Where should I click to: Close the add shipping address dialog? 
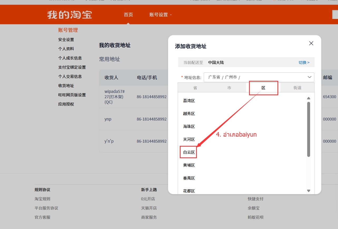(x=311, y=43)
